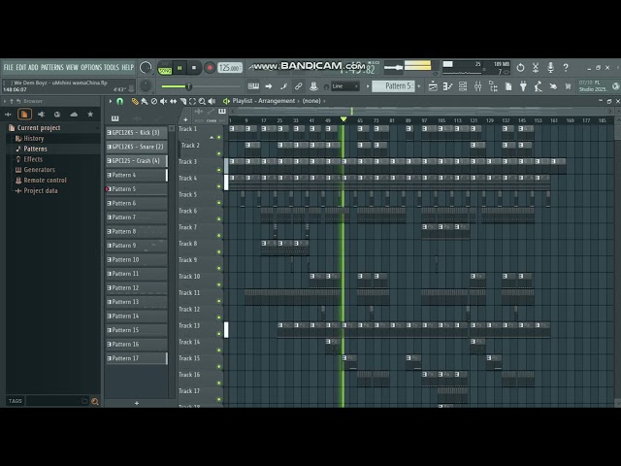Toggle the playlist snap magnet
Viewport: 621px width, 466px height.
click(x=119, y=101)
